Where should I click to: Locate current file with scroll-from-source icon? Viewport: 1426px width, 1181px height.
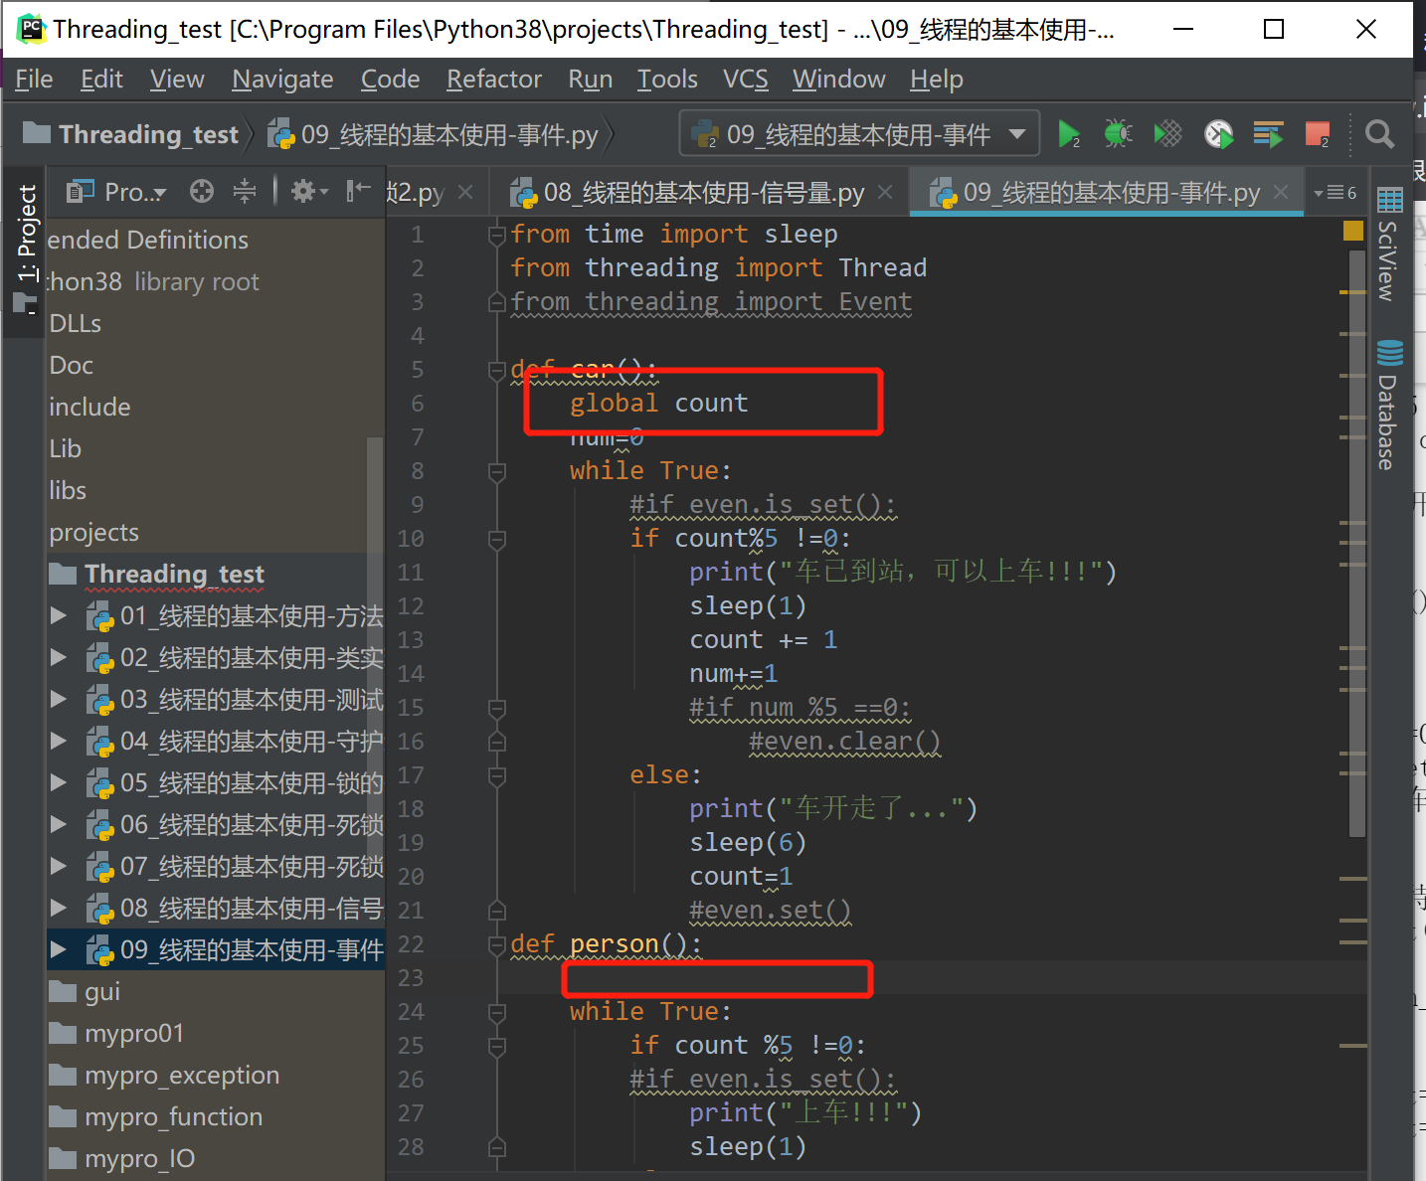pos(202,191)
